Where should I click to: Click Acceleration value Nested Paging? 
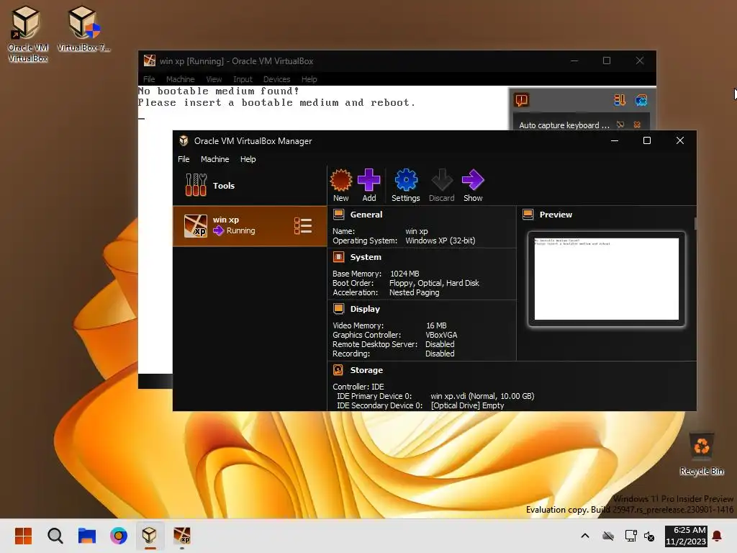[x=414, y=292]
